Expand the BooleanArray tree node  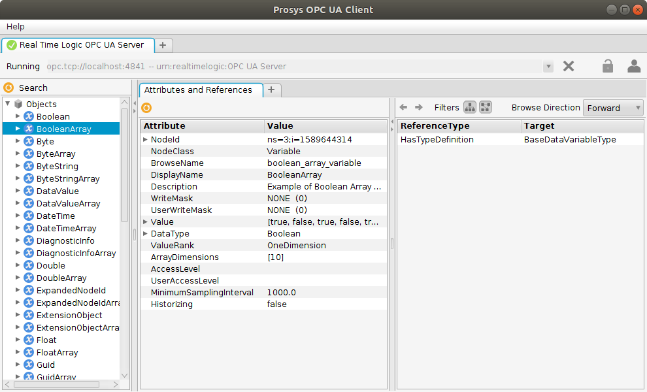pos(18,128)
